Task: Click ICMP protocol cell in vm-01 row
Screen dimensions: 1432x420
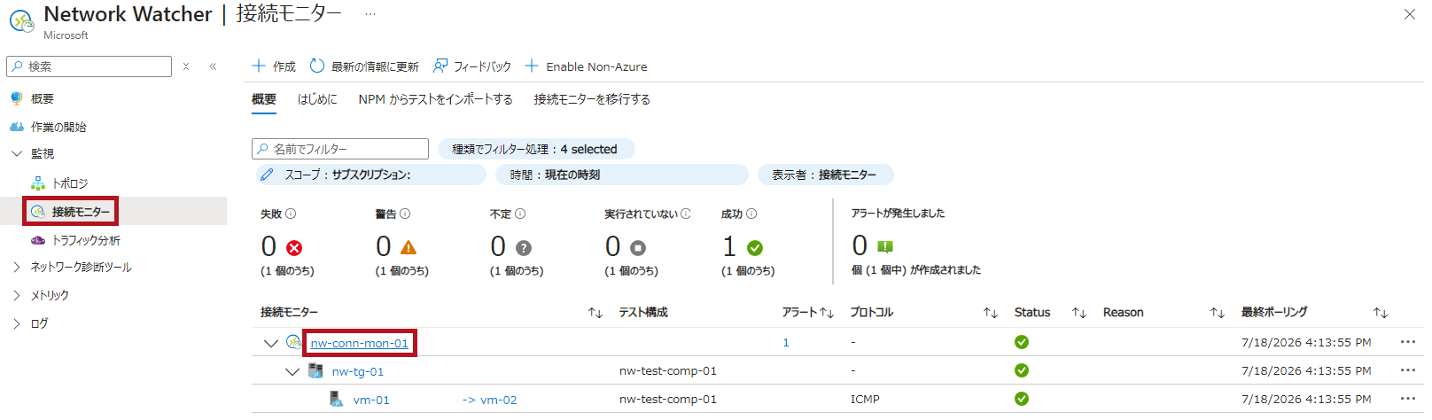Action: [x=865, y=399]
